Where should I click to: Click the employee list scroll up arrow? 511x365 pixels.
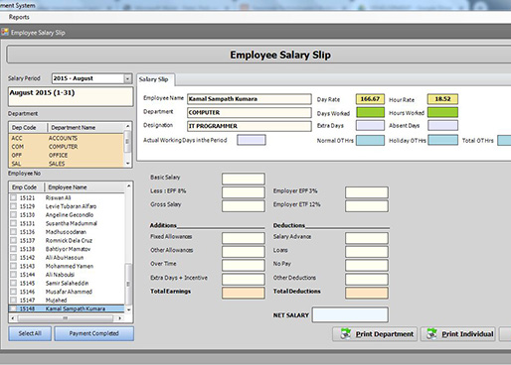[x=128, y=186]
